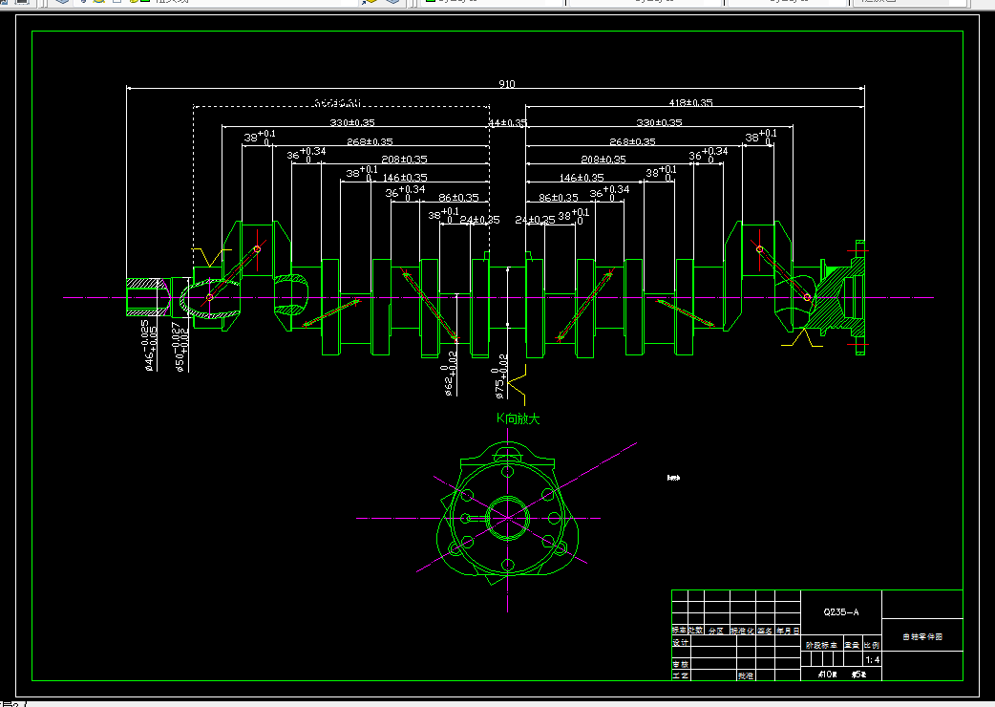This screenshot has width=995, height=707.
Task: Click the green K向放大 view label
Action: pos(518,418)
